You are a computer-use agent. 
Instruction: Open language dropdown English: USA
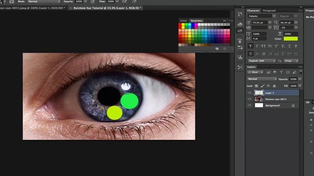[262, 61]
